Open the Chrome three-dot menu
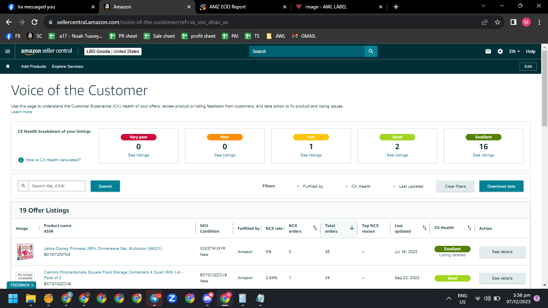Screen dimensions: 548x308 pos(540,22)
